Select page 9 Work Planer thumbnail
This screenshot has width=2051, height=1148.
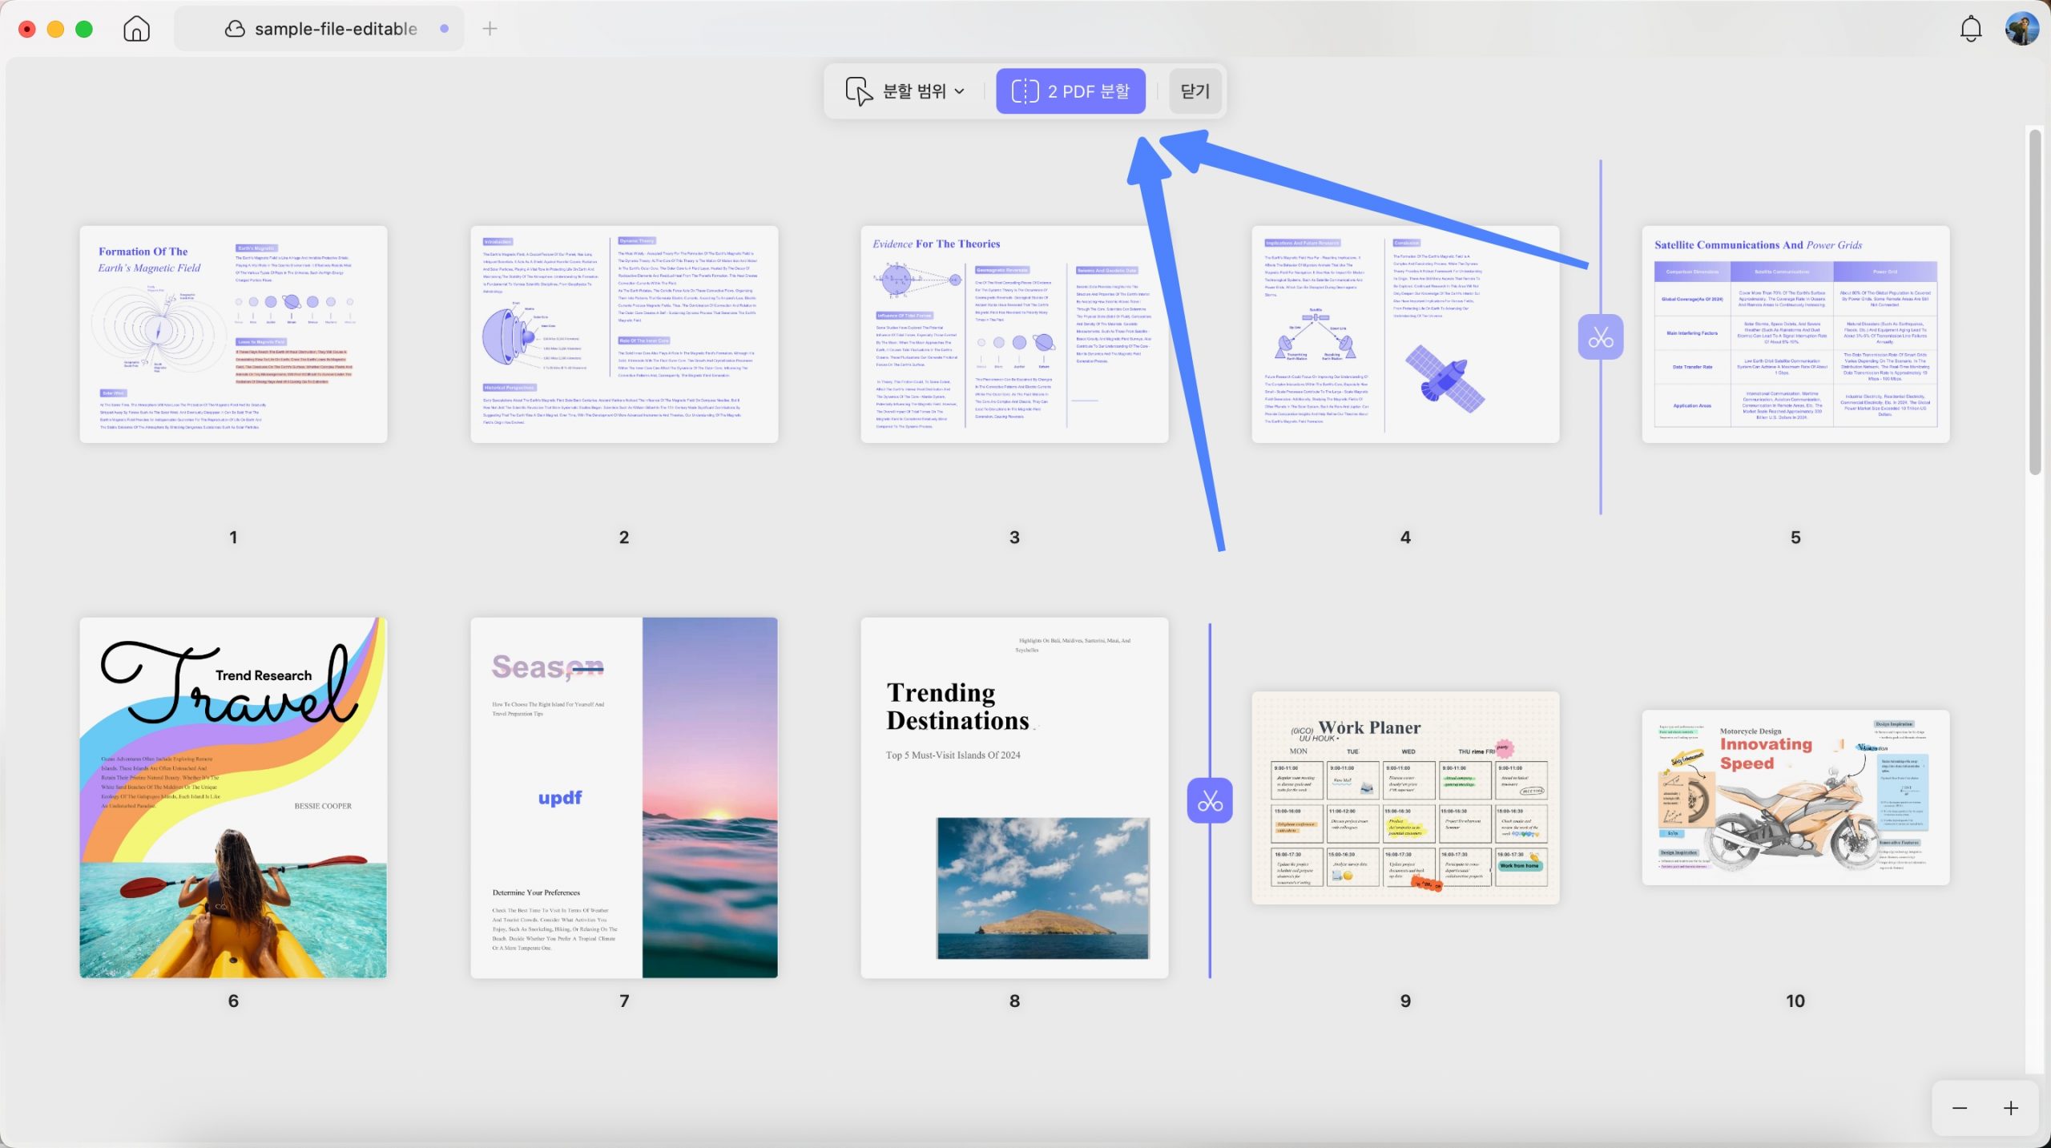pyautogui.click(x=1405, y=798)
